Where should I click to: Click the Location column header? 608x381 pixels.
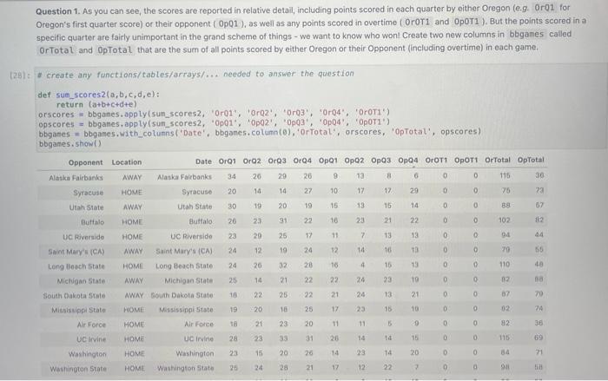pos(127,162)
